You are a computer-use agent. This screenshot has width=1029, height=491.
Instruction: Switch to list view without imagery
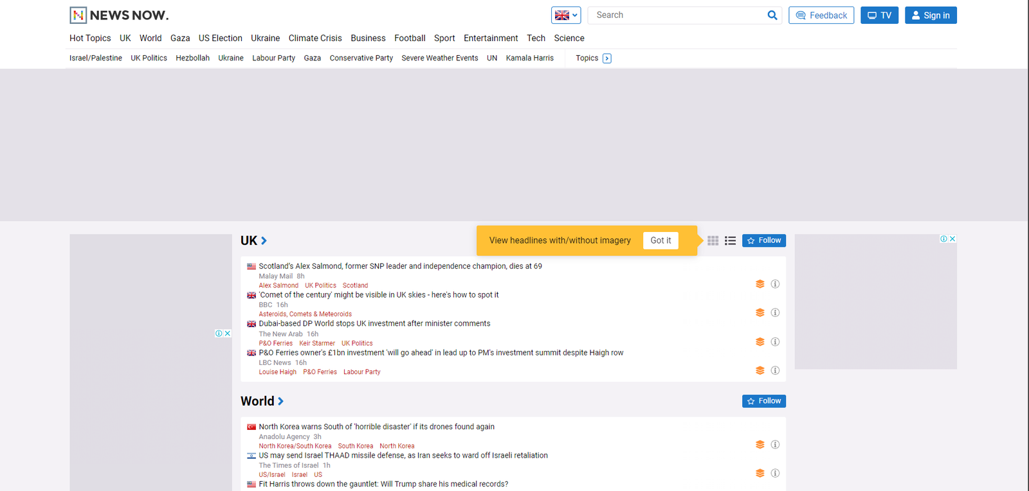click(x=730, y=240)
